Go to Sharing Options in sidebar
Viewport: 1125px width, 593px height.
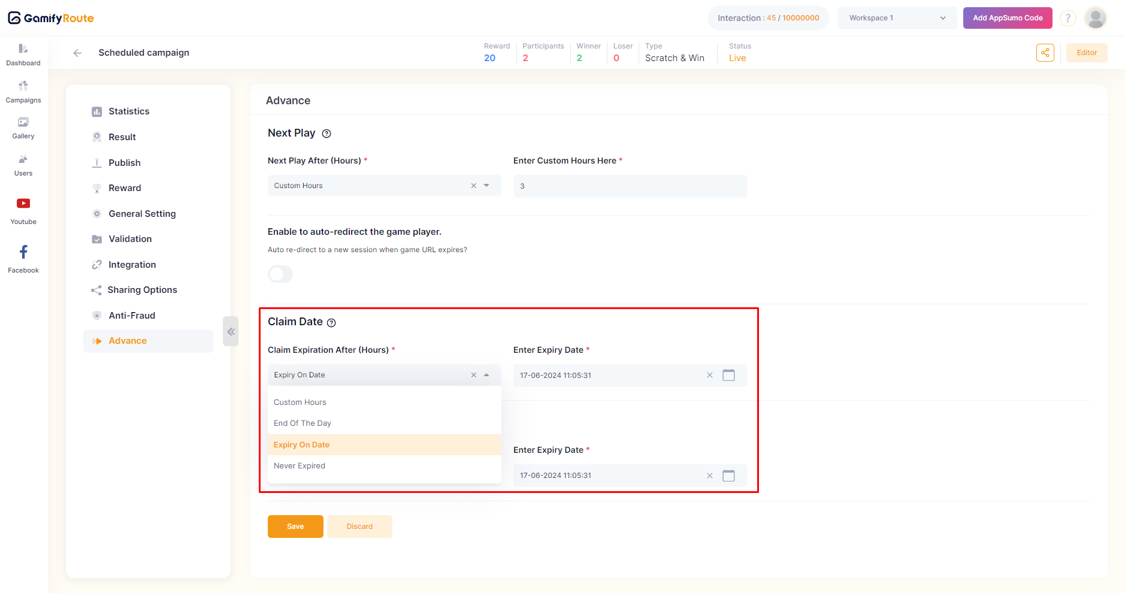tap(142, 290)
